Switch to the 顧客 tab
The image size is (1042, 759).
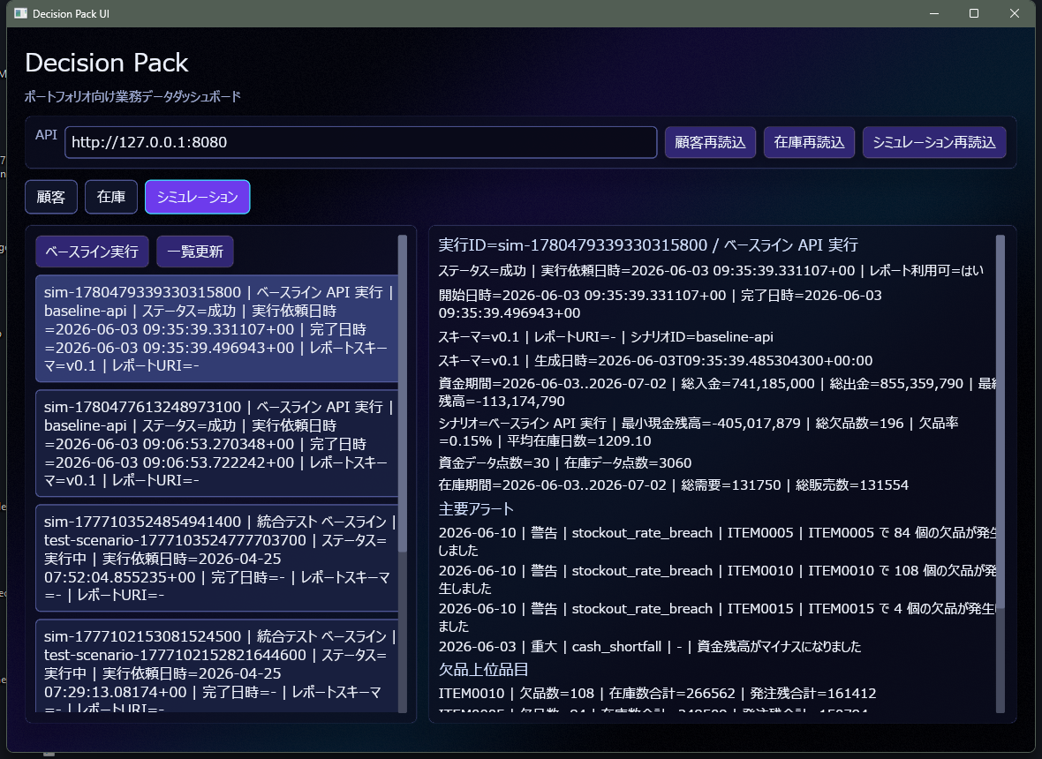(51, 197)
